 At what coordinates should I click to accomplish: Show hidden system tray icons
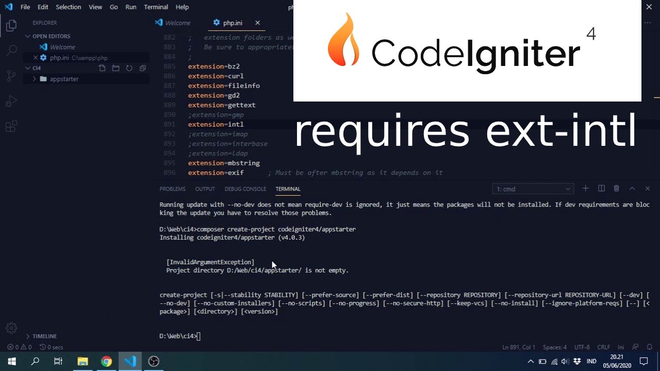point(531,361)
